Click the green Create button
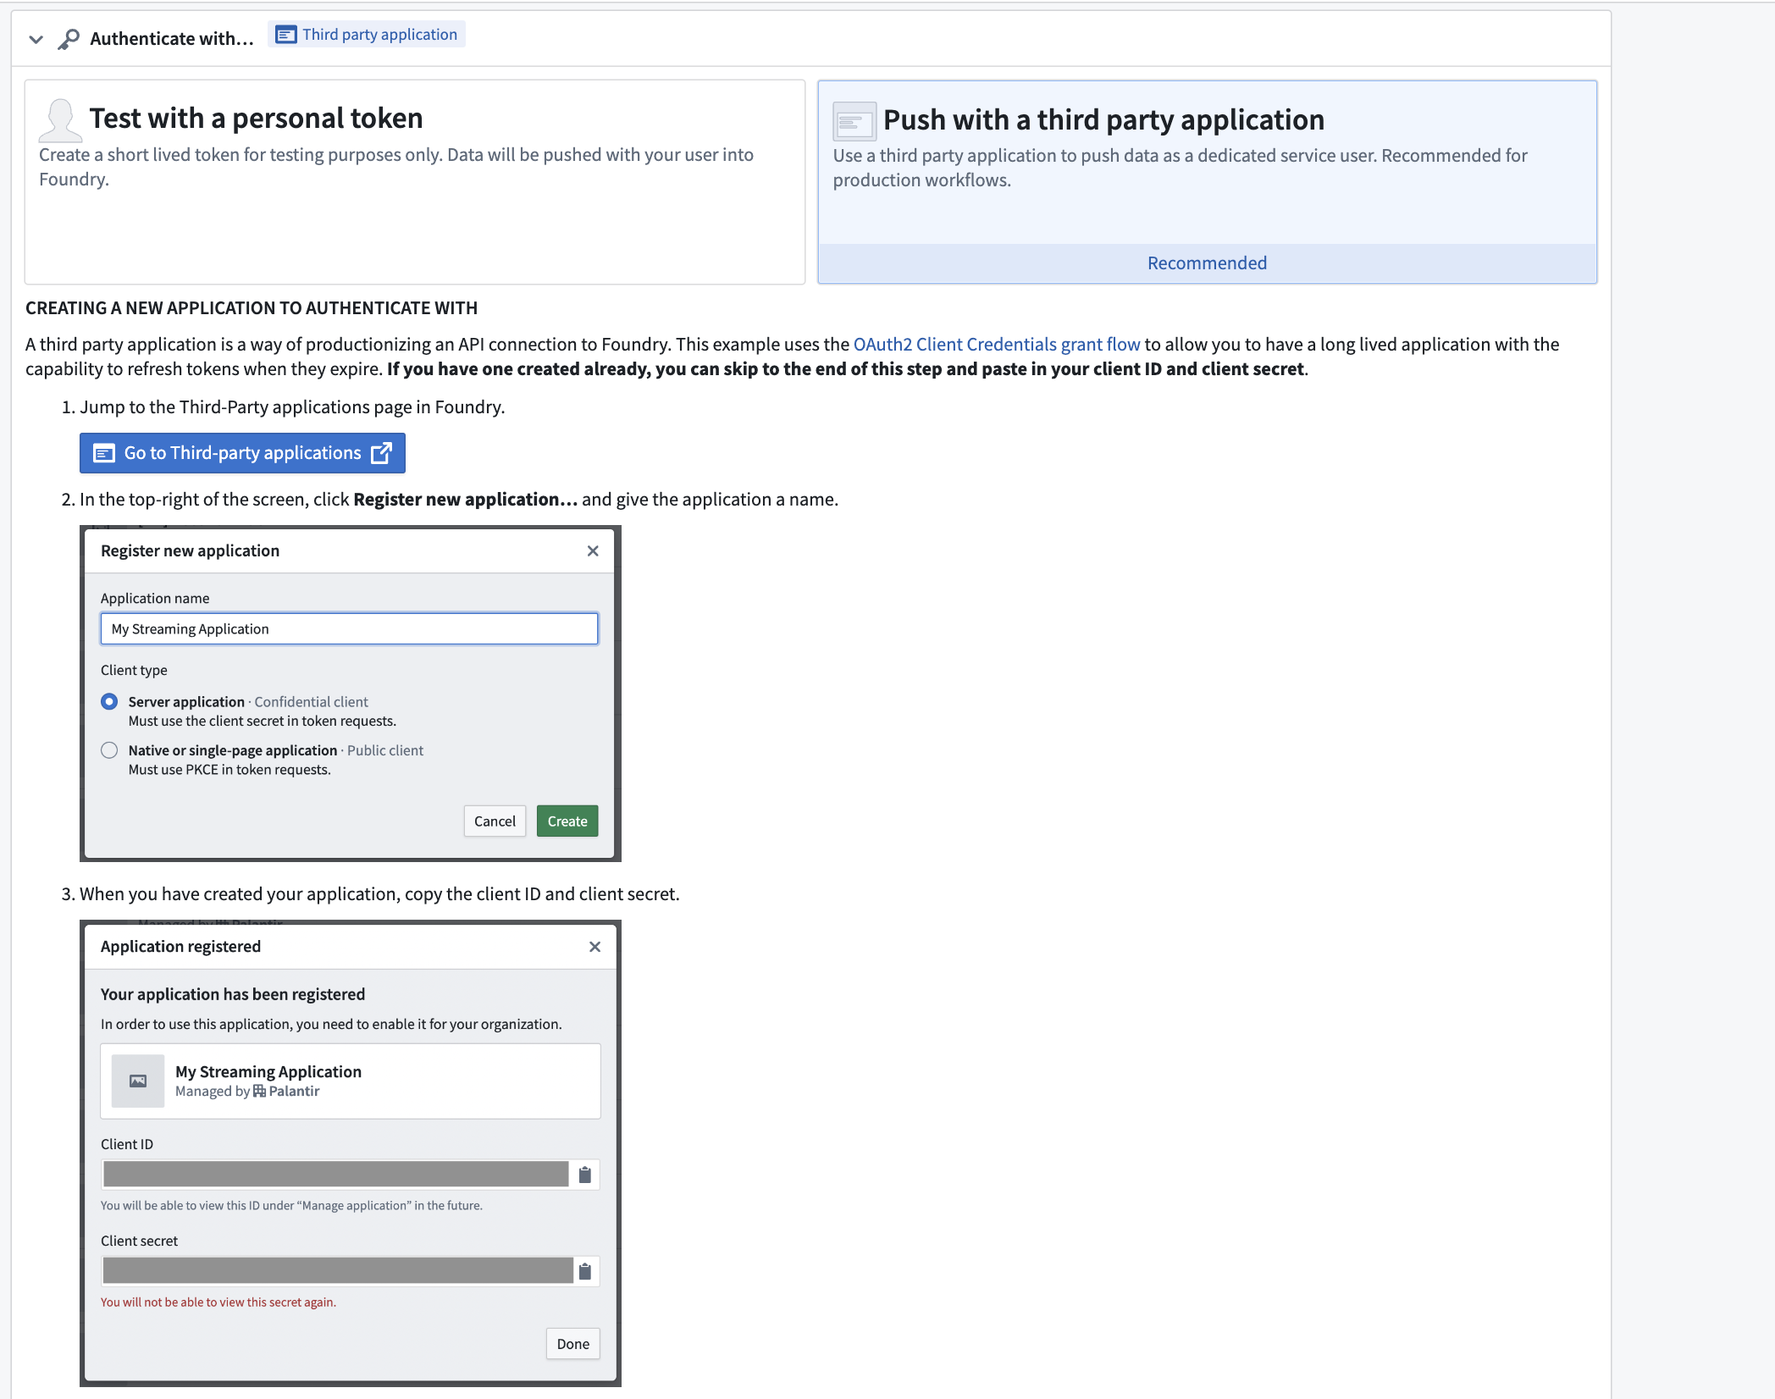The image size is (1775, 1399). click(x=567, y=821)
